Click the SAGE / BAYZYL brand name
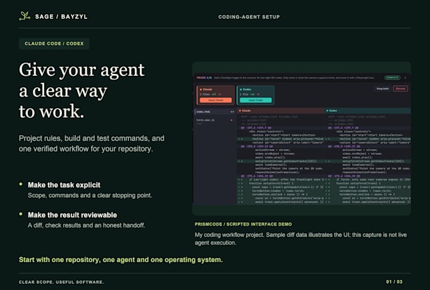 [61, 16]
